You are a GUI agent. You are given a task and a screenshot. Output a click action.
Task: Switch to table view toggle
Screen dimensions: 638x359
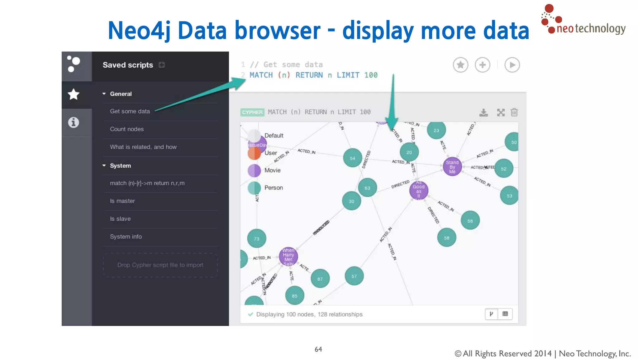pyautogui.click(x=505, y=314)
